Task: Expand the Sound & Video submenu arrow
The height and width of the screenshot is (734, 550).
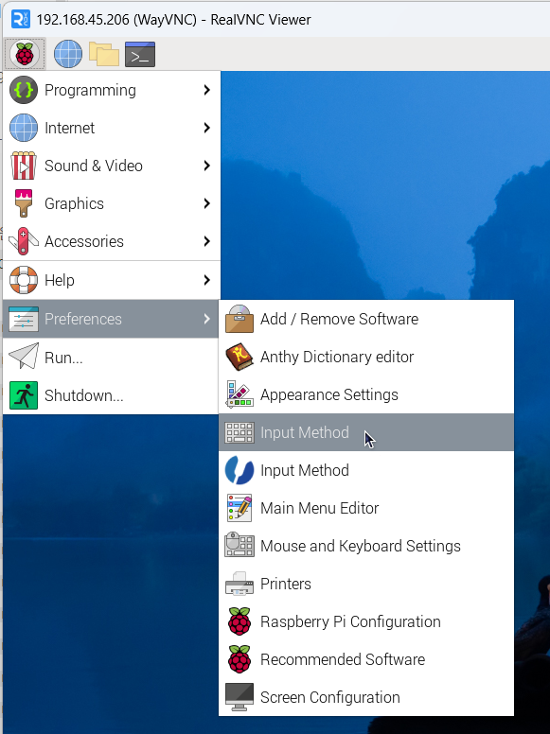Action: 206,166
